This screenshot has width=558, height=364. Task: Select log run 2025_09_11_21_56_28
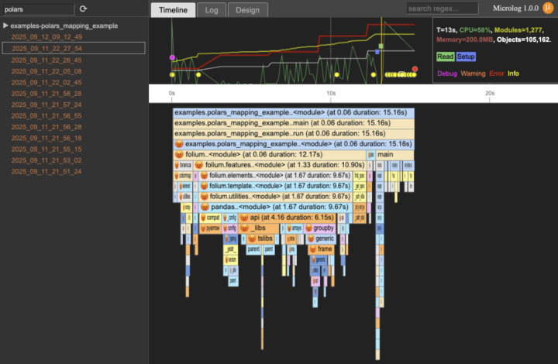coord(46,127)
